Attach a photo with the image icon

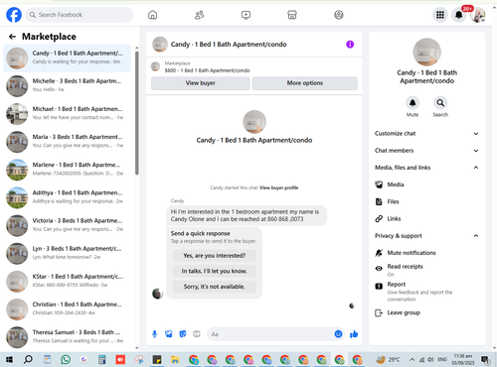(169, 334)
